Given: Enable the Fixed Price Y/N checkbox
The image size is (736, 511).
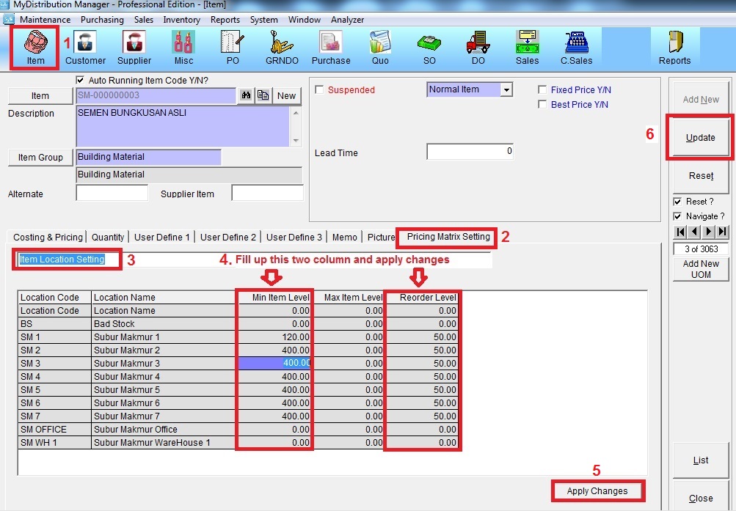Looking at the screenshot, I should pyautogui.click(x=542, y=90).
